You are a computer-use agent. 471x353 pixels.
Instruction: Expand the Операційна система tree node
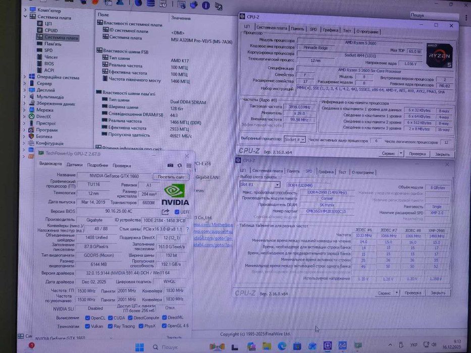click(25, 77)
